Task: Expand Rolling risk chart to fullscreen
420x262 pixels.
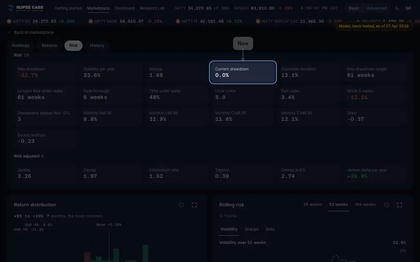Action: [399, 205]
